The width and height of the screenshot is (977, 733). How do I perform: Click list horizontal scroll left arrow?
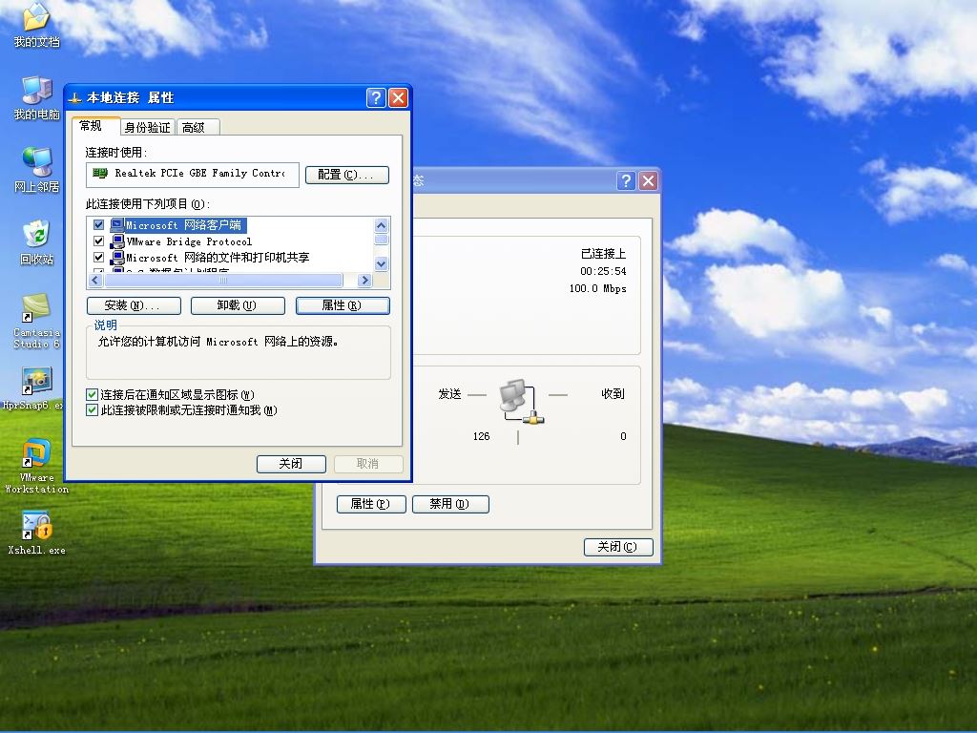[x=95, y=281]
